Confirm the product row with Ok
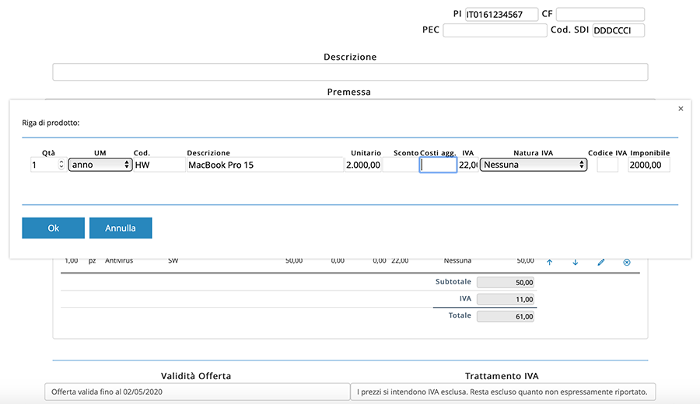The image size is (700, 404). 53,228
